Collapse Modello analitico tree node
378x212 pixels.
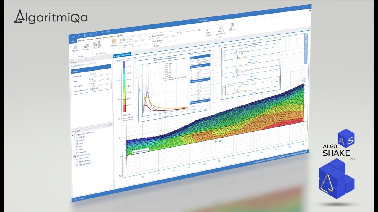click(73, 157)
